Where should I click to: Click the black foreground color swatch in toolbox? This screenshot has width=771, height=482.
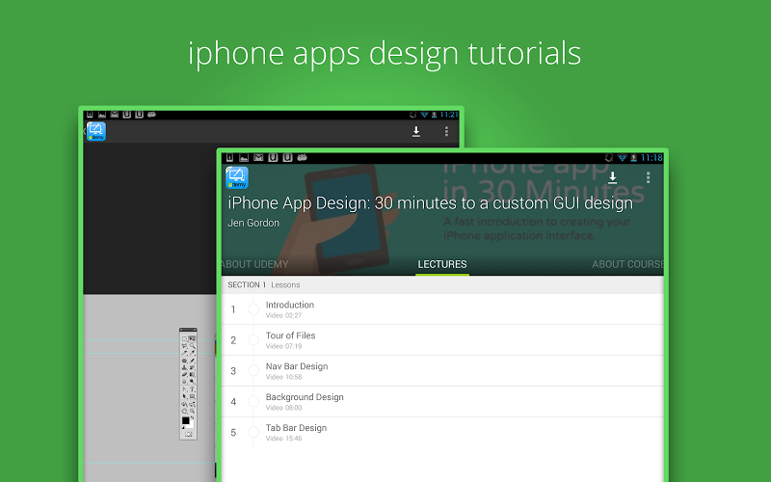tap(185, 420)
